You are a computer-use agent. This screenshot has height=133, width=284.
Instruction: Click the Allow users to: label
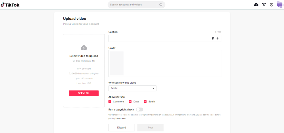click(x=117, y=97)
